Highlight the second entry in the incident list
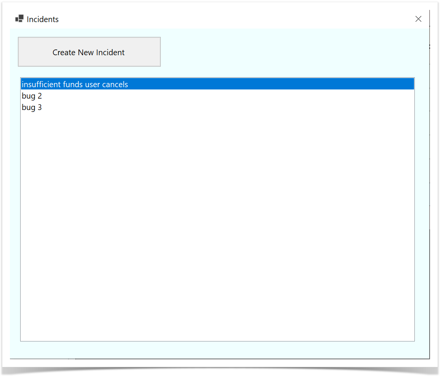Image resolution: width=443 pixels, height=378 pixels. pyautogui.click(x=32, y=96)
